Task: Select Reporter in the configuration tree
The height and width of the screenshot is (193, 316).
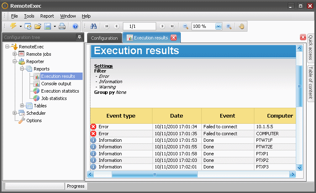Action: (x=35, y=61)
